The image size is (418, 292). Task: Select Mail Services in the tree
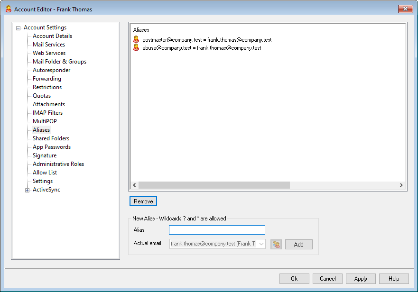(x=49, y=45)
